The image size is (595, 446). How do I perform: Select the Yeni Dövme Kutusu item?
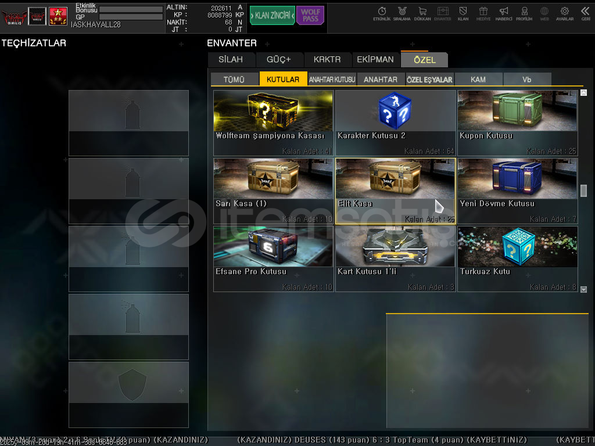pyautogui.click(x=518, y=191)
